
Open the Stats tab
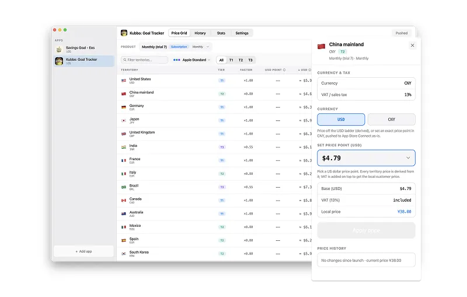click(x=221, y=33)
